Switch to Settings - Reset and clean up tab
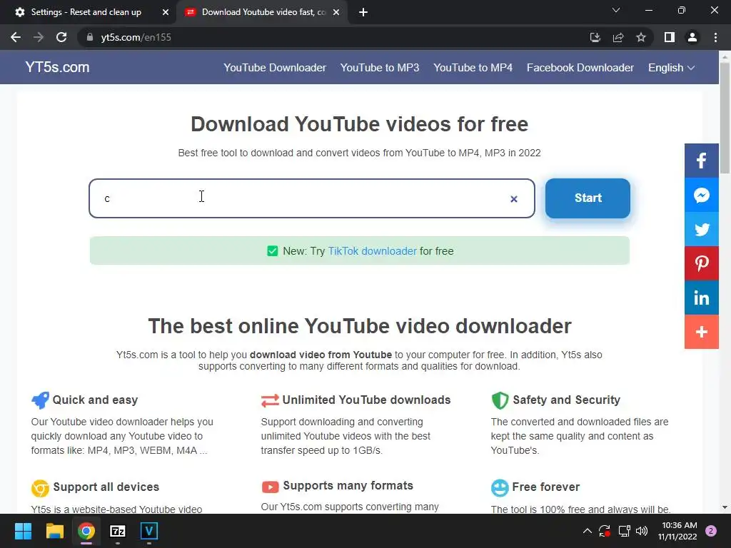The width and height of the screenshot is (731, 548). pyautogui.click(x=86, y=12)
